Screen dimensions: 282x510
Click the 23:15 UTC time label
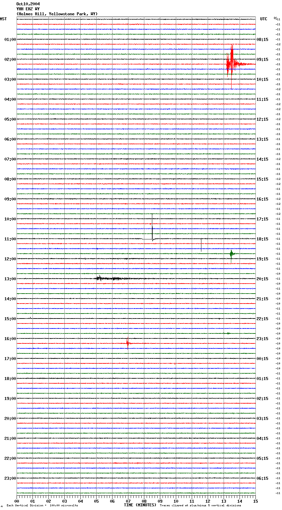click(x=262, y=339)
